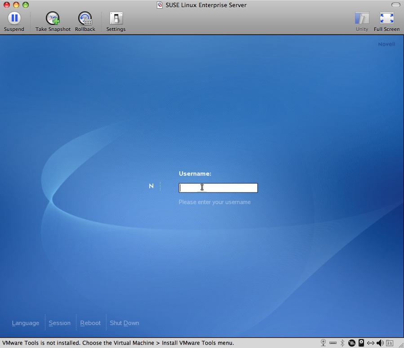Click the sound speaker status icon
This screenshot has height=348, width=404.
pyautogui.click(x=380, y=343)
